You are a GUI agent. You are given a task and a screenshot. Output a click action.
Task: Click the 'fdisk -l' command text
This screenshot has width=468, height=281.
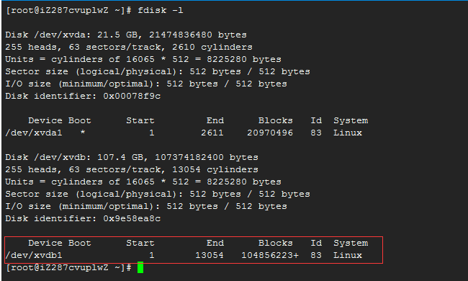(161, 11)
